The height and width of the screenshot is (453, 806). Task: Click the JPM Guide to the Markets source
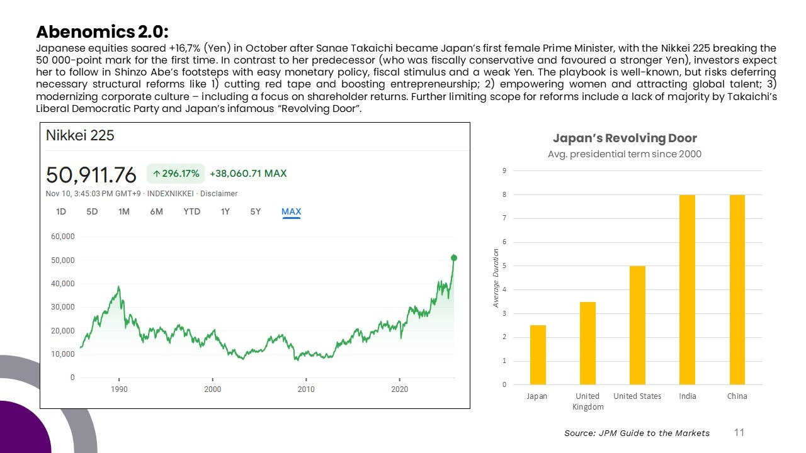click(x=637, y=433)
